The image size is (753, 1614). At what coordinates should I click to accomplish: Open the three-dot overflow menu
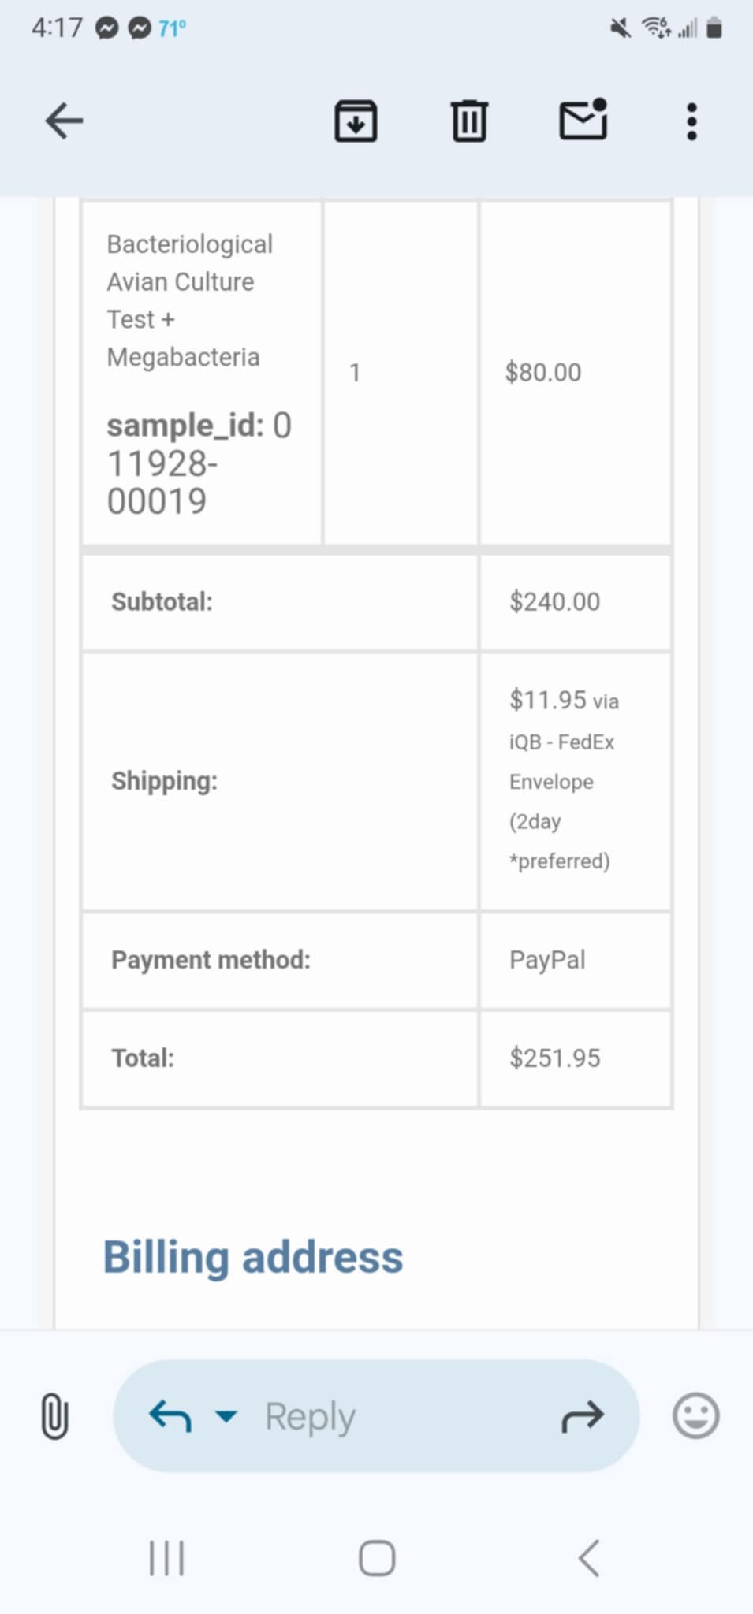tap(691, 121)
